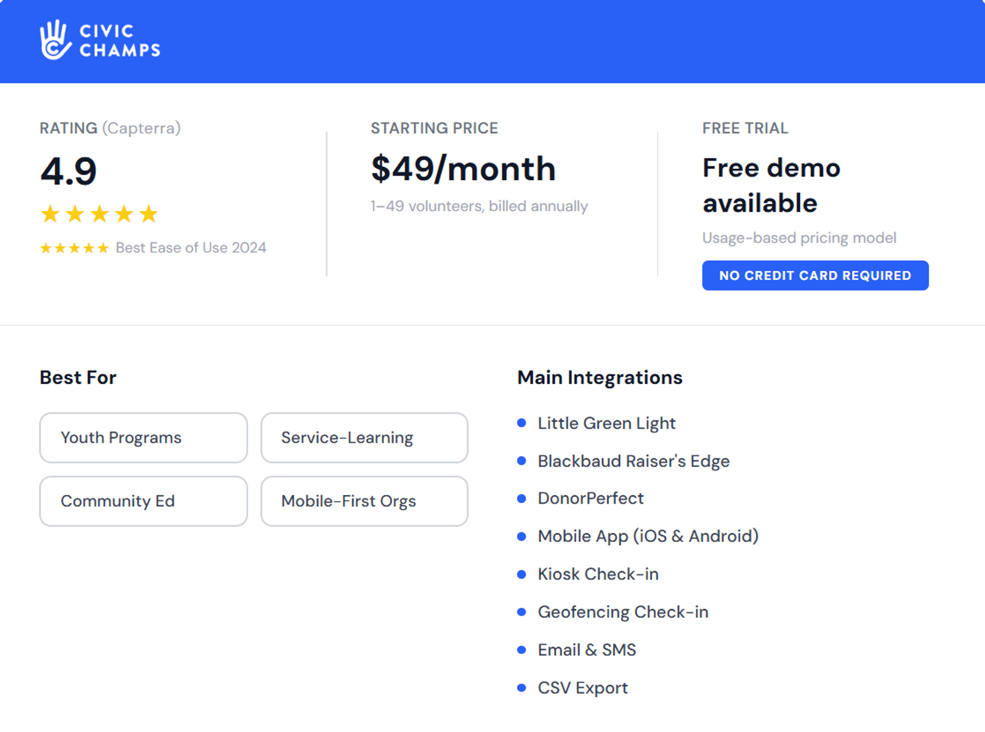Click the Little Green Light integration
The height and width of the screenshot is (732, 985).
(606, 424)
